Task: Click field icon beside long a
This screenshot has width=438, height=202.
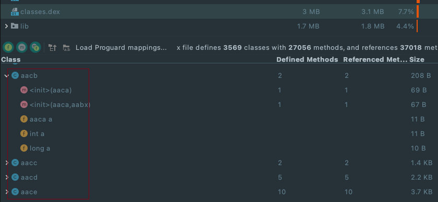Action: tap(24, 148)
